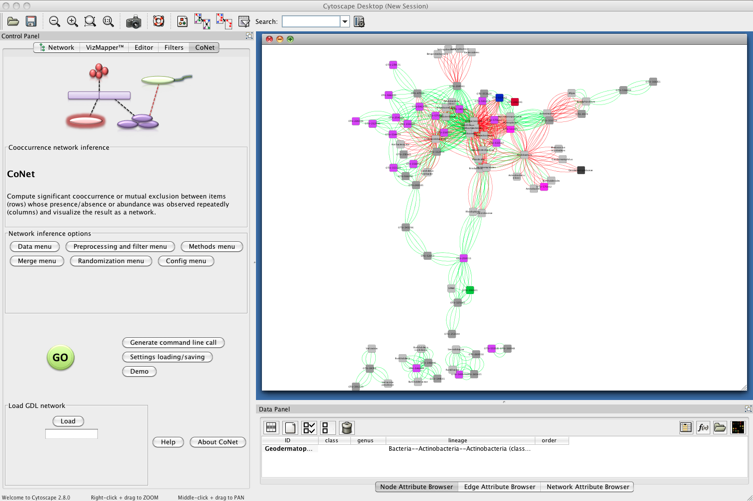
Task: Uncheck all attributes in Data Panel
Action: pos(326,428)
